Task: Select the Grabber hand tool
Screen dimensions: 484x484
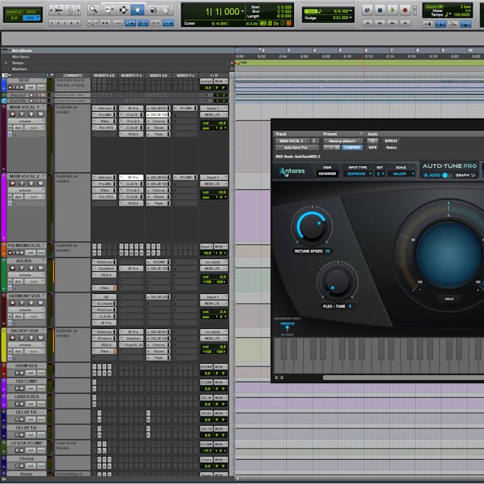Action: point(137,10)
